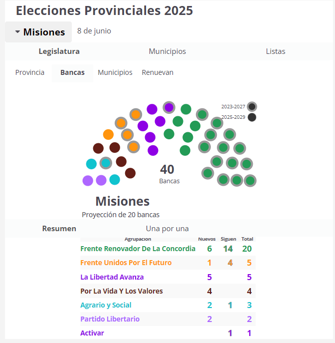
Task: Click La Libertad Avanza party row
Action: tap(167, 277)
